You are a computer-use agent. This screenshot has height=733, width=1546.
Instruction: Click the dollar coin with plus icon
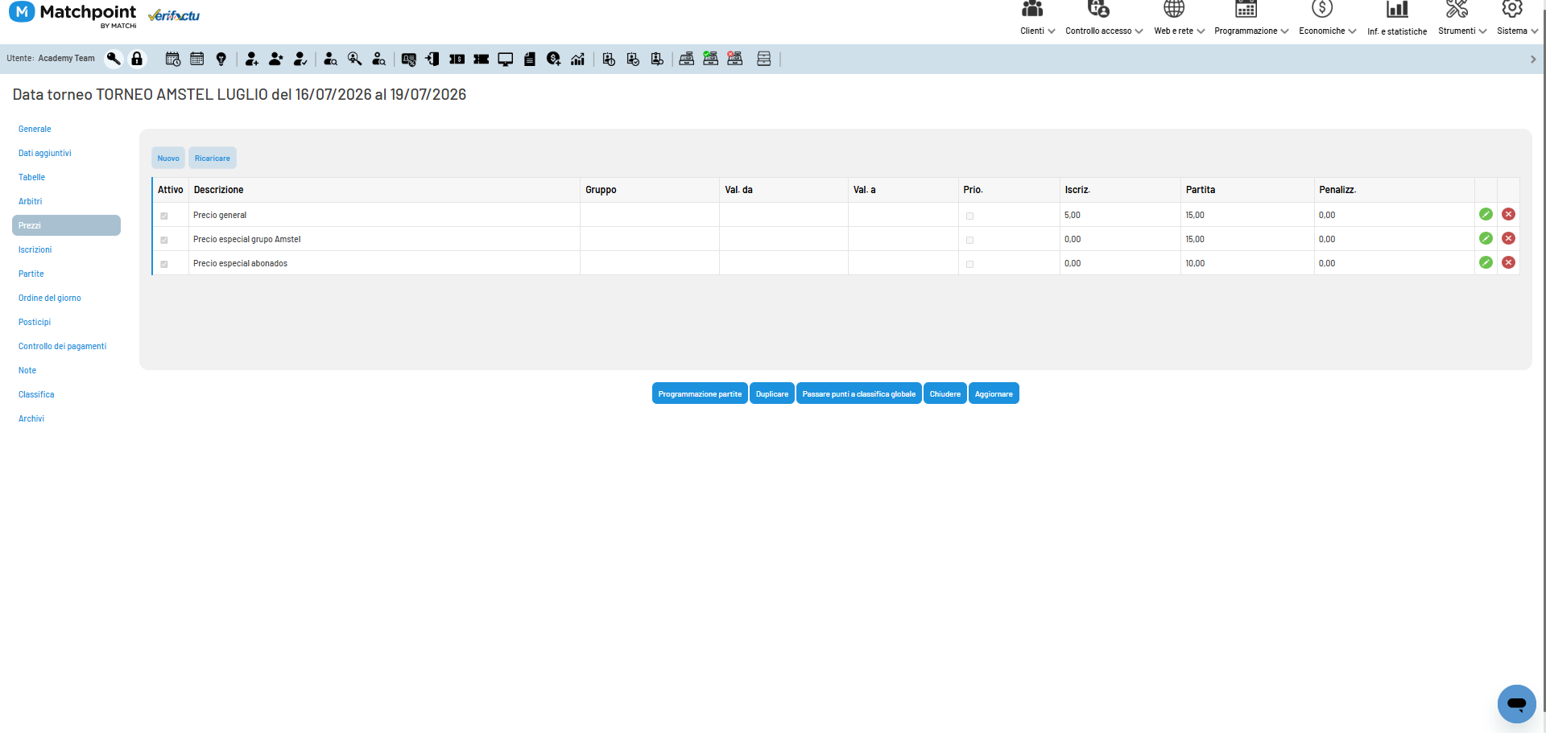click(x=554, y=59)
